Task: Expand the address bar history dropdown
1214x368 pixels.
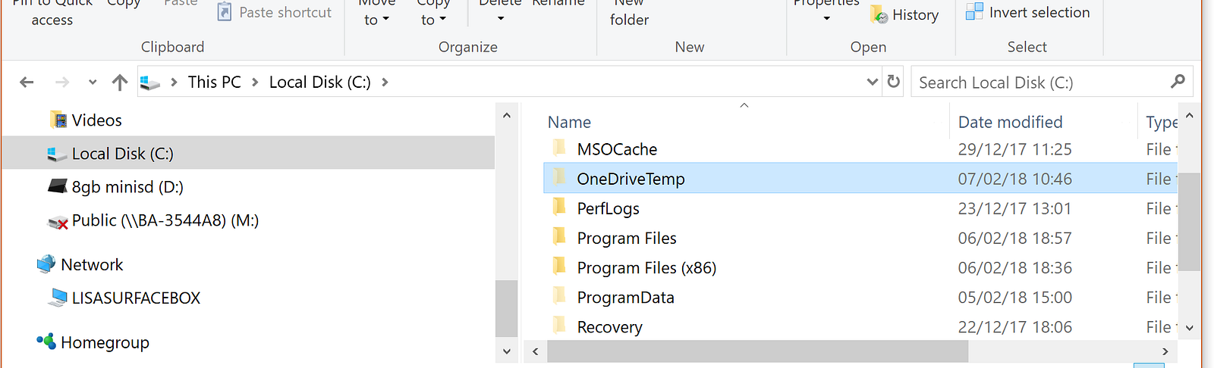Action: coord(872,82)
